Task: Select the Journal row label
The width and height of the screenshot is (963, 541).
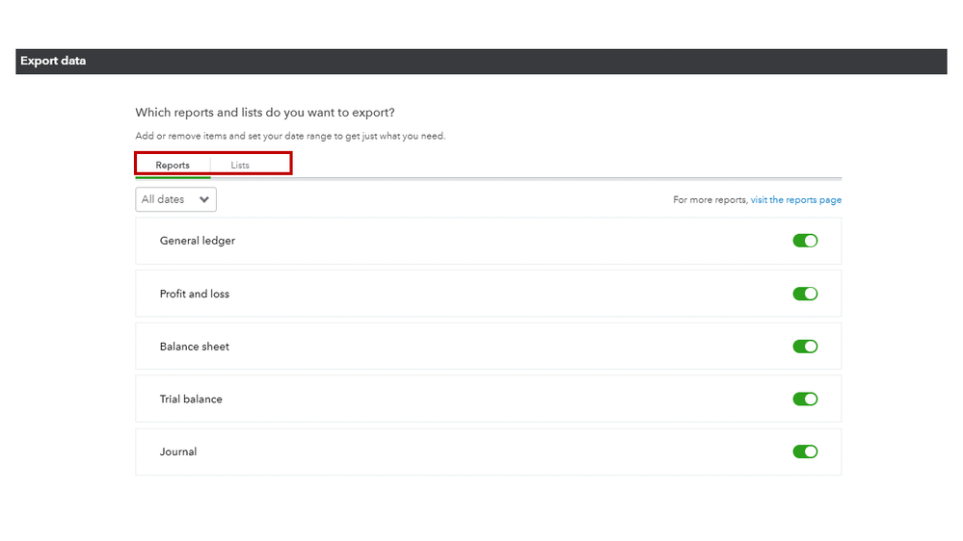Action: coord(178,451)
